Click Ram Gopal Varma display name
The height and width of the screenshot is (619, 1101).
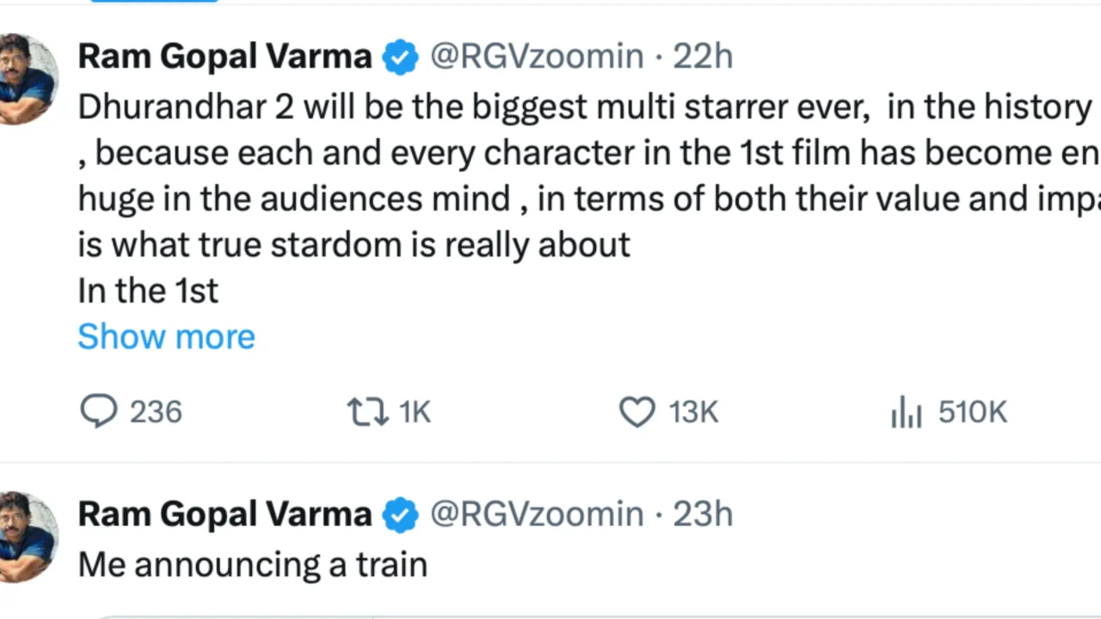click(225, 56)
